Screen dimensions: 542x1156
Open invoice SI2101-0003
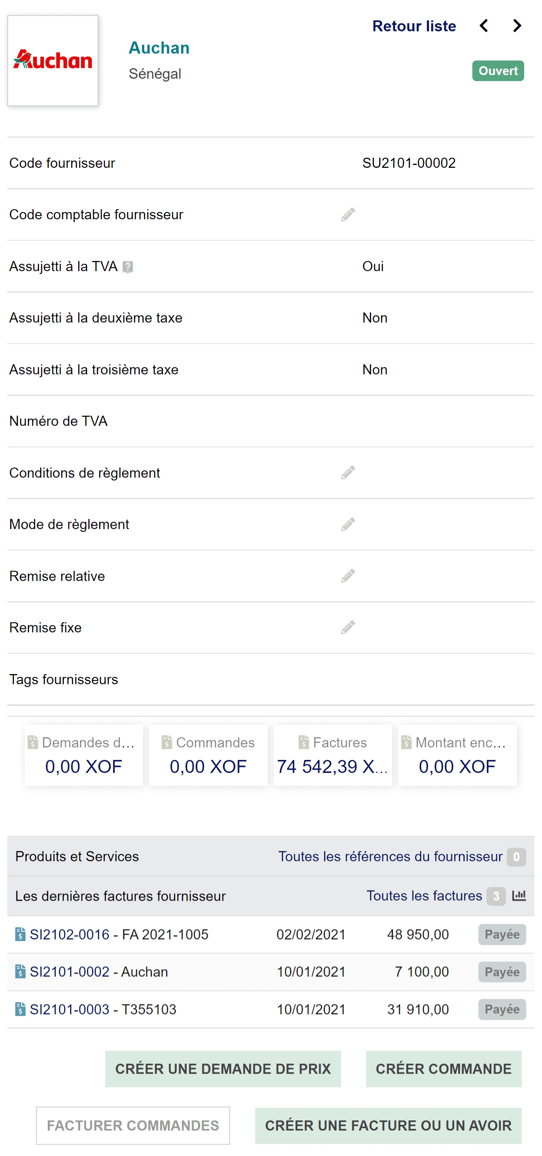[x=70, y=1009]
